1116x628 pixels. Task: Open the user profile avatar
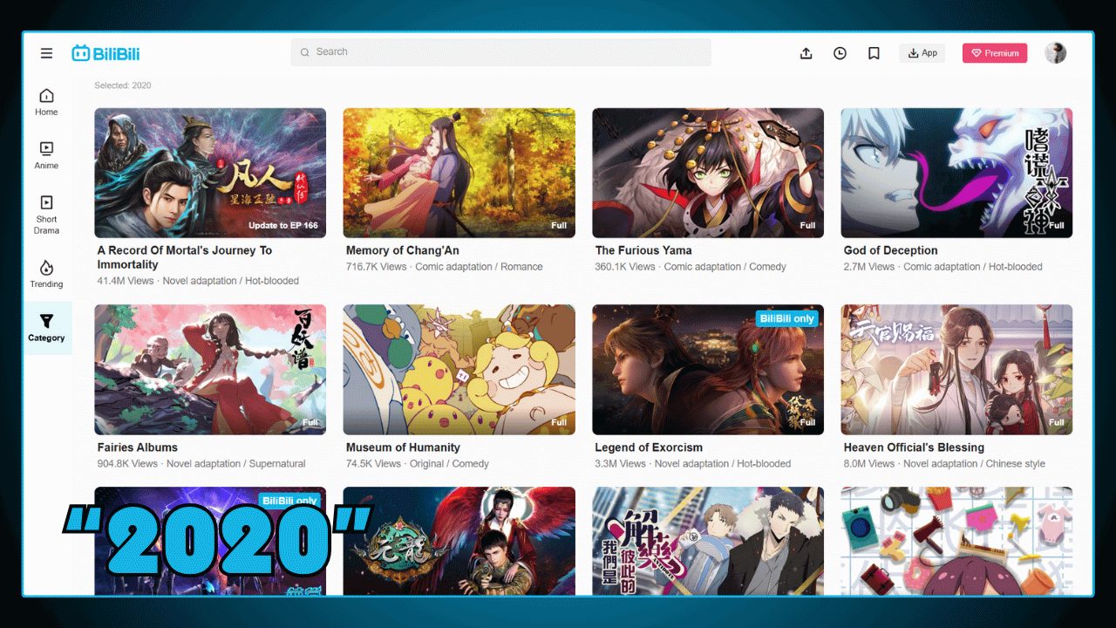1055,53
